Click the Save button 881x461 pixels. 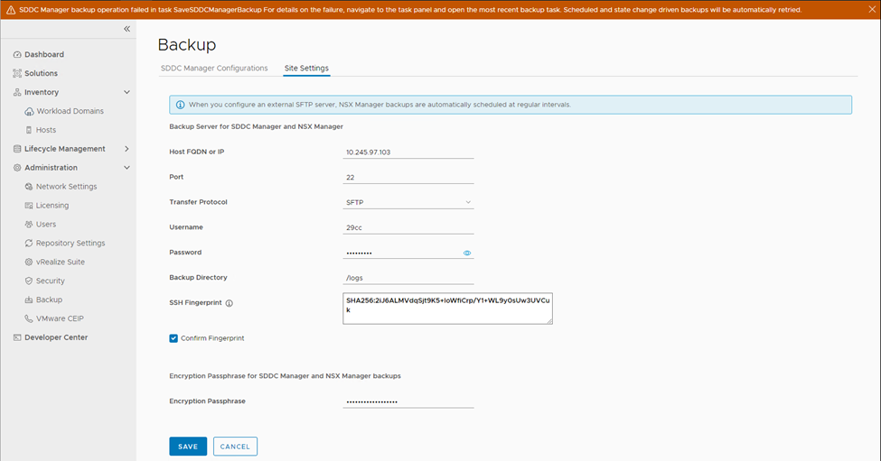[188, 447]
